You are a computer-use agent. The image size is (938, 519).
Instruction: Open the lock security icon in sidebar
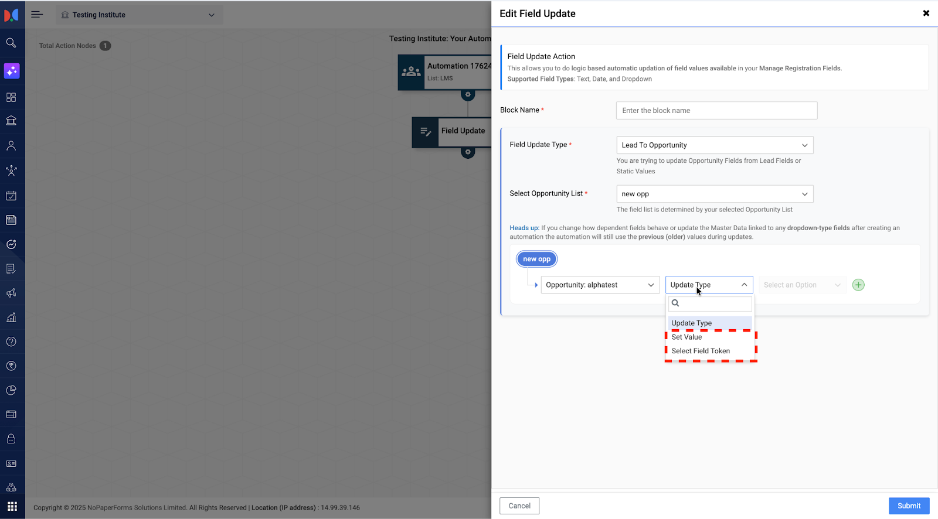pyautogui.click(x=11, y=439)
